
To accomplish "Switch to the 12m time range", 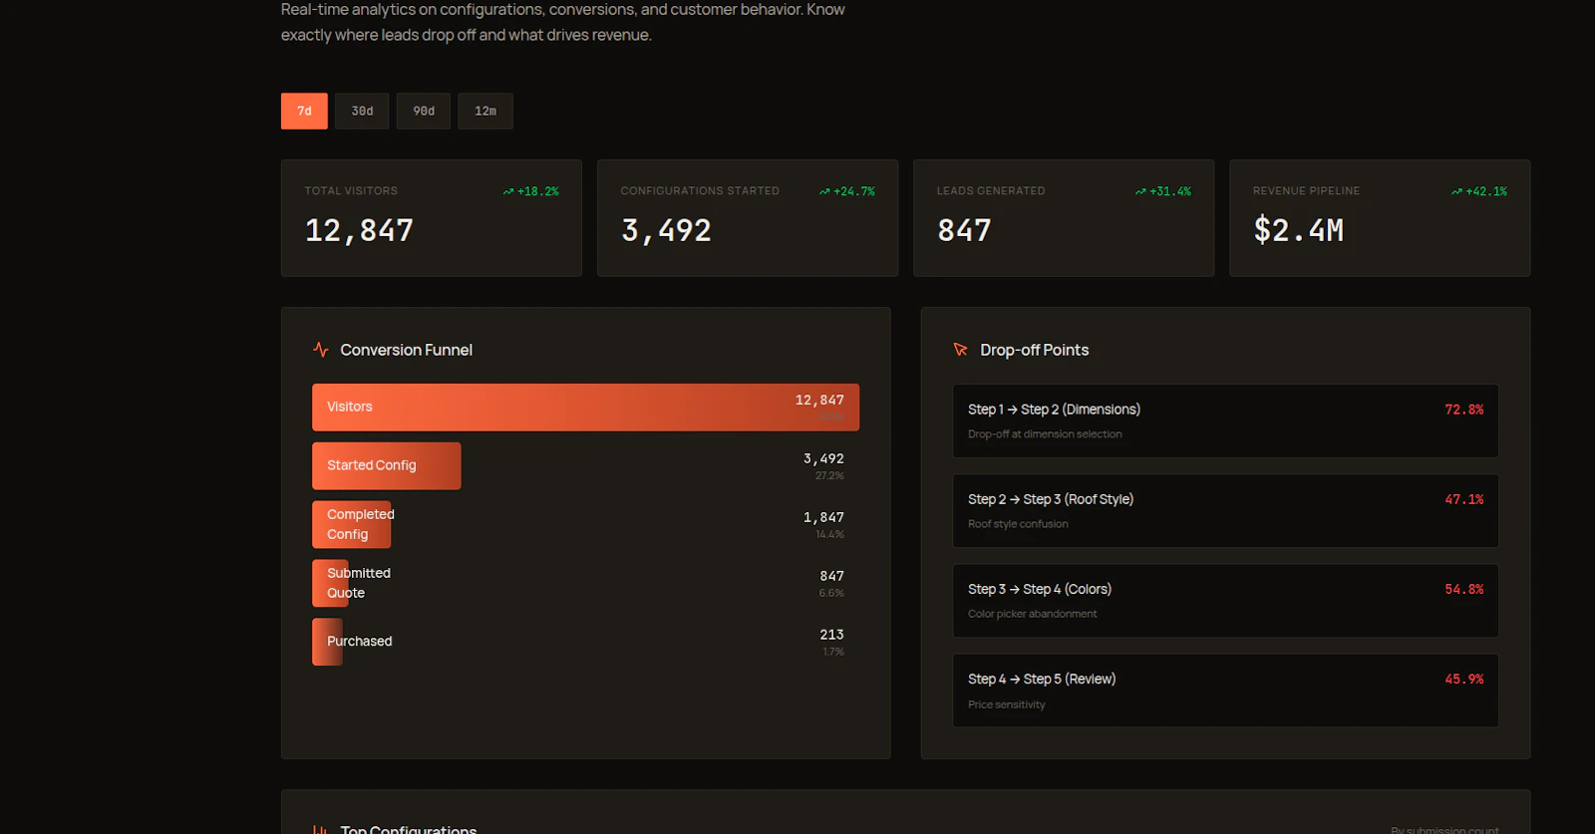I will pos(485,111).
